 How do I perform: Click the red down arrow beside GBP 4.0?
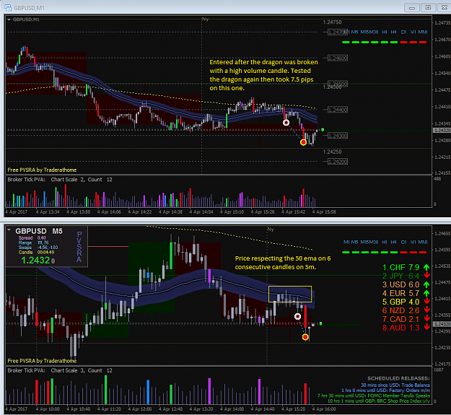click(x=426, y=302)
